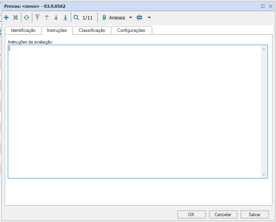Go to the next record arrow
The height and width of the screenshot is (222, 276).
pyautogui.click(x=56, y=17)
